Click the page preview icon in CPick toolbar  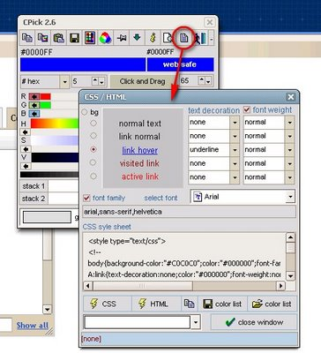point(168,38)
